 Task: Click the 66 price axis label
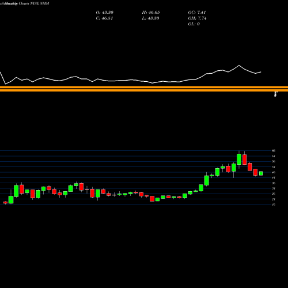274,151
